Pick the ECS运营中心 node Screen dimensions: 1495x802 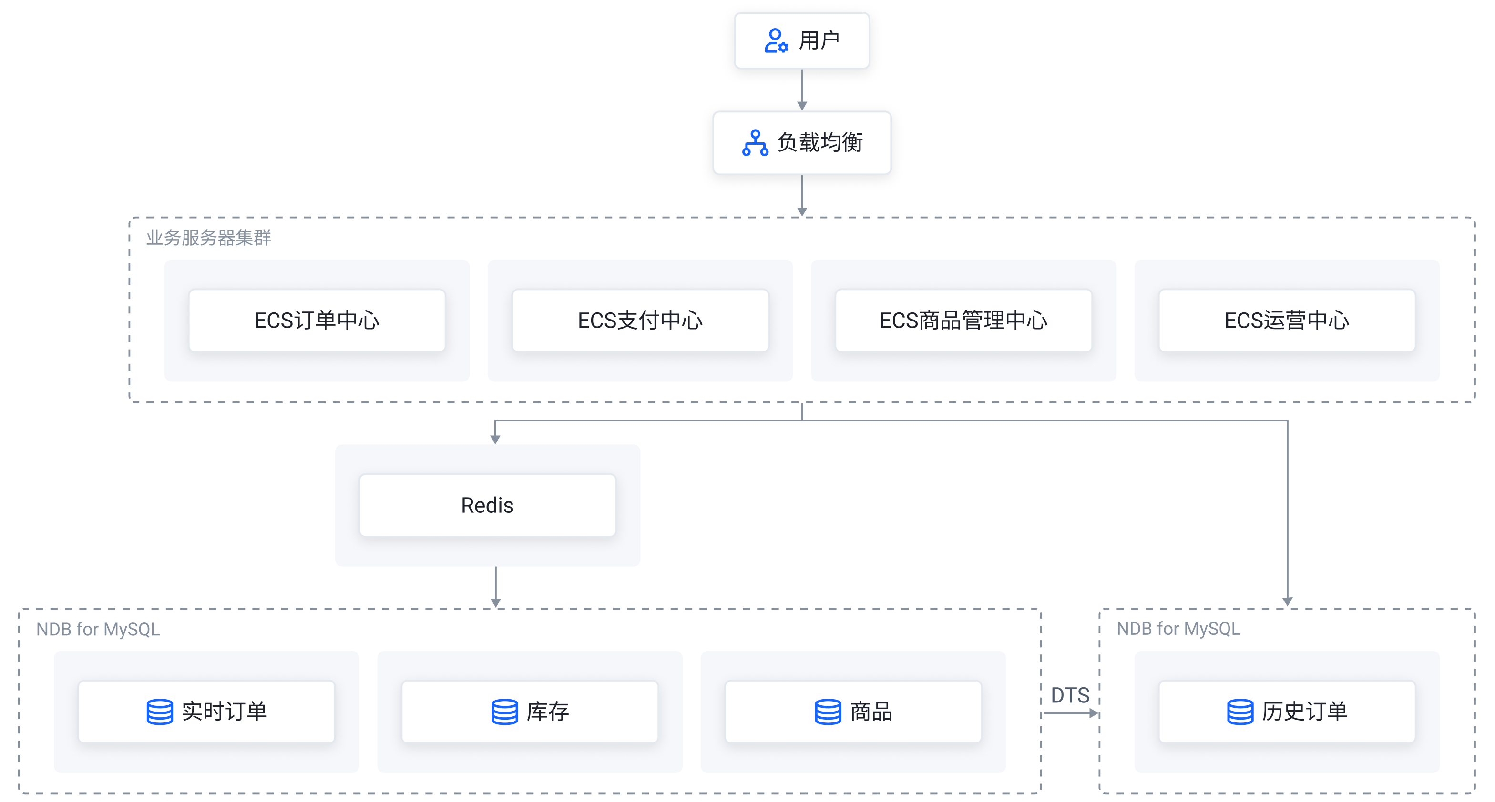pos(1287,320)
